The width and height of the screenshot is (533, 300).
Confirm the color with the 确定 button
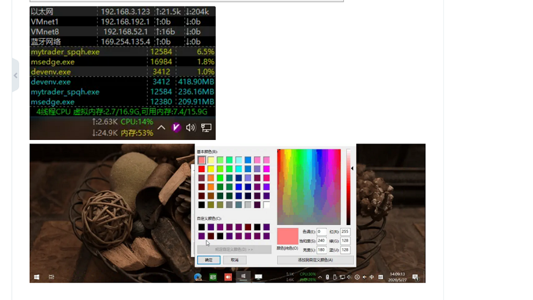(209, 260)
